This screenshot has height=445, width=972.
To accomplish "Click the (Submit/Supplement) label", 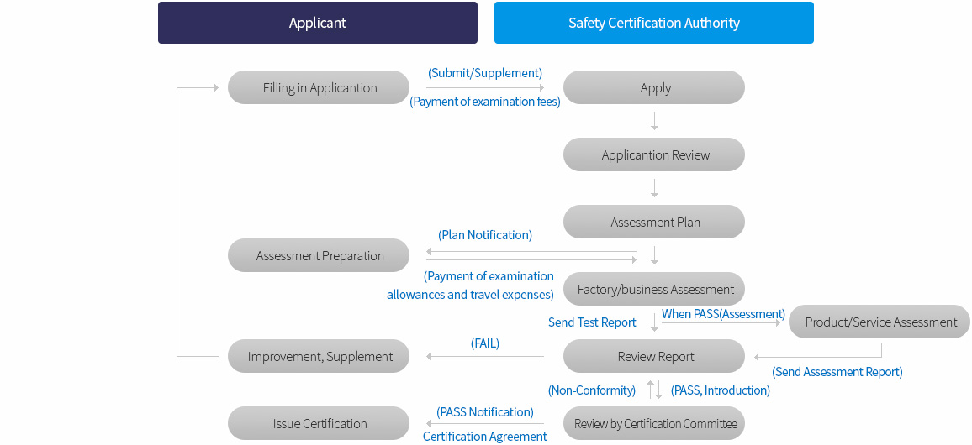I will coord(485,73).
